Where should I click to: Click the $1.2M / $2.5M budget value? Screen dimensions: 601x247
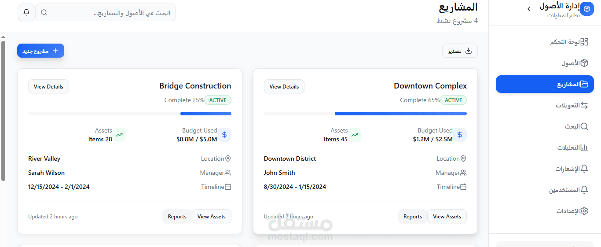(x=432, y=139)
